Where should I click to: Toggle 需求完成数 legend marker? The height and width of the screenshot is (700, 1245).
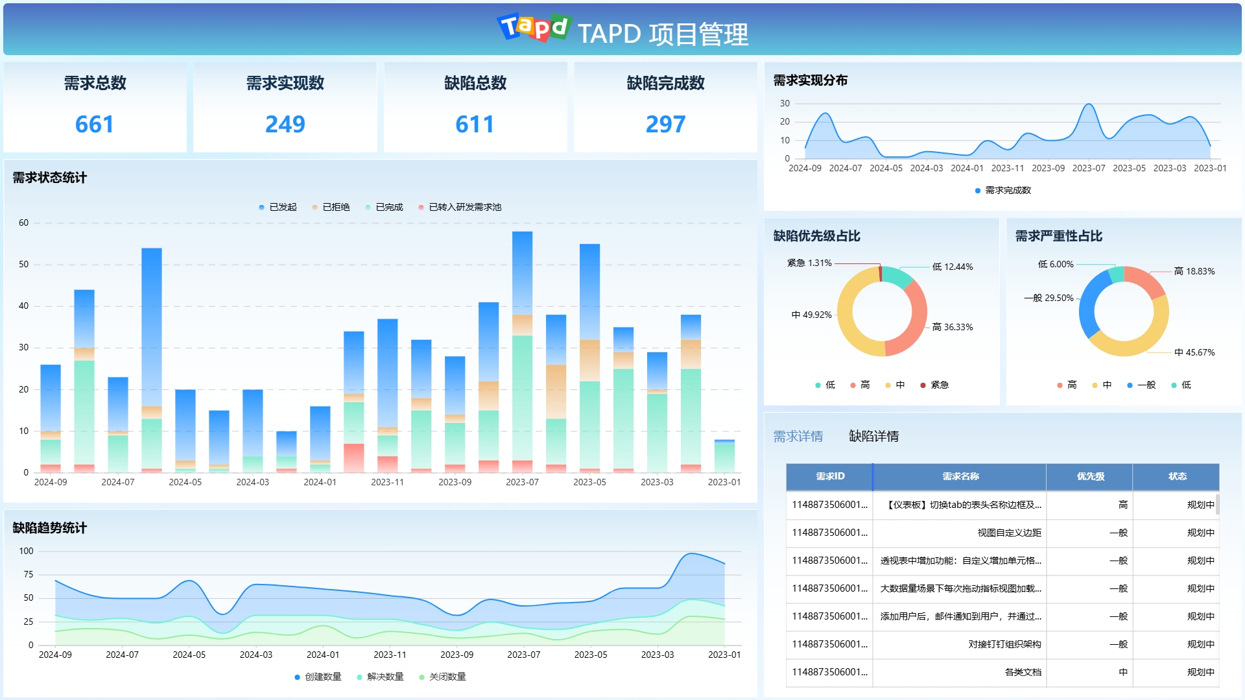click(x=1002, y=190)
